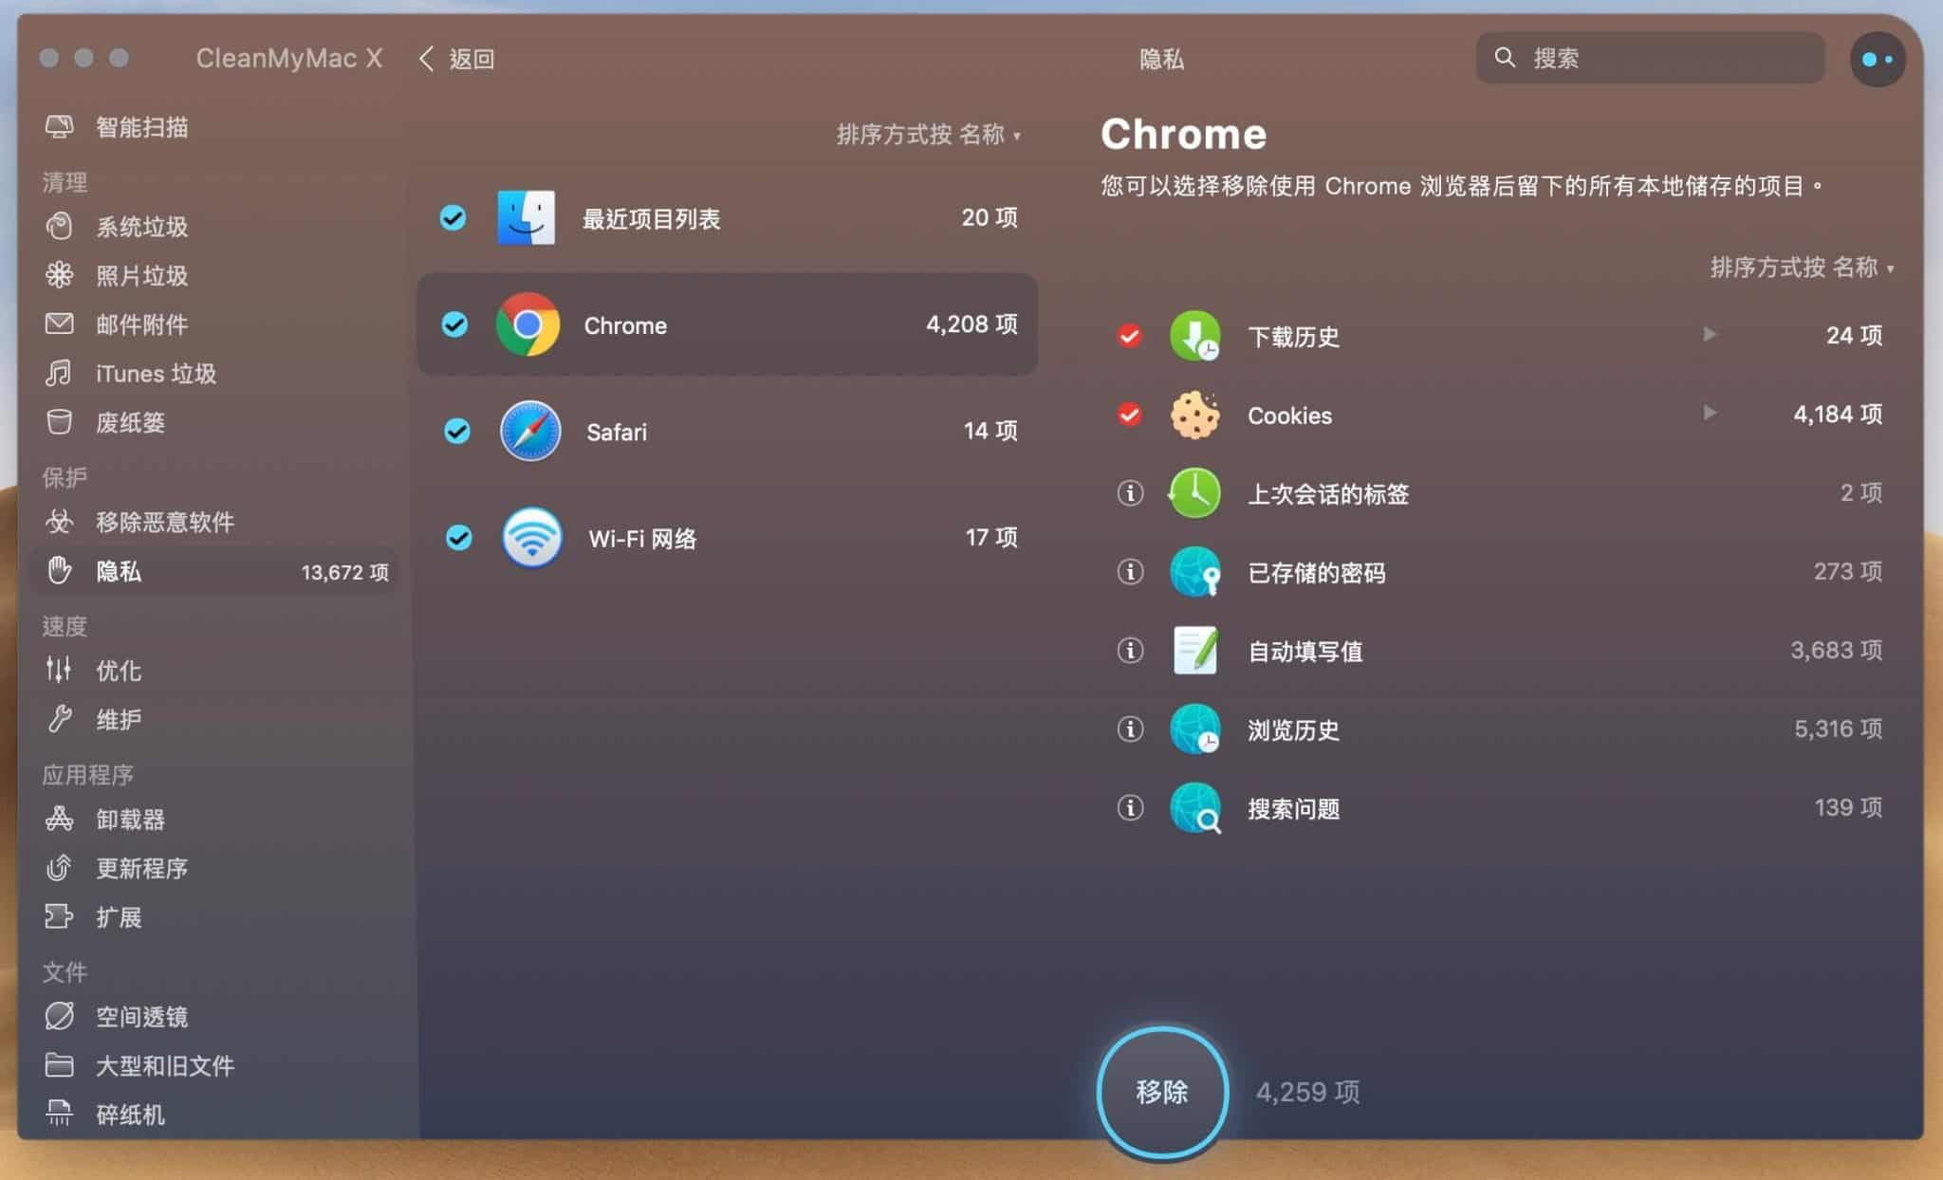Click the 邮件附件 envelope icon

pyautogui.click(x=60, y=324)
